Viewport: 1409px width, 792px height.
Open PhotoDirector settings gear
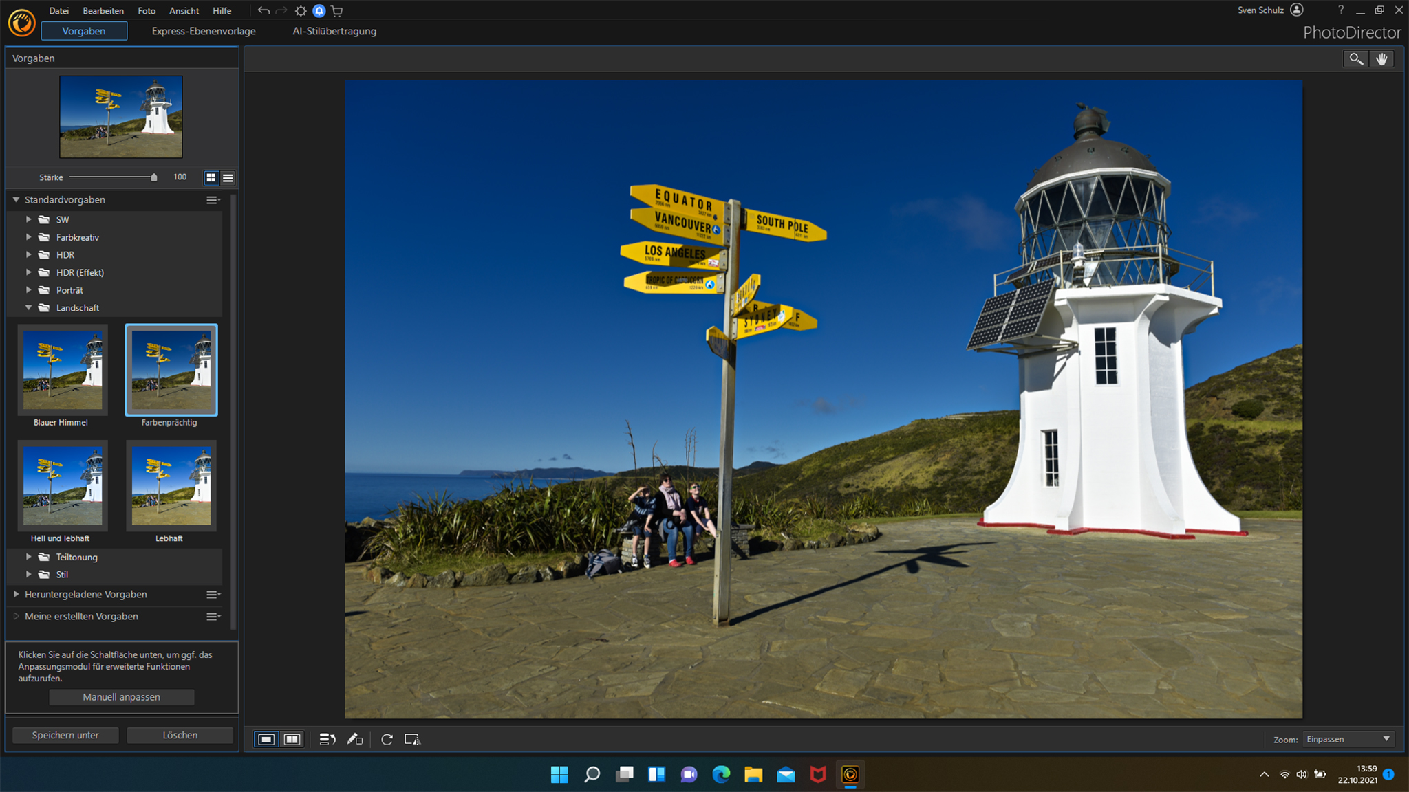[x=301, y=10]
